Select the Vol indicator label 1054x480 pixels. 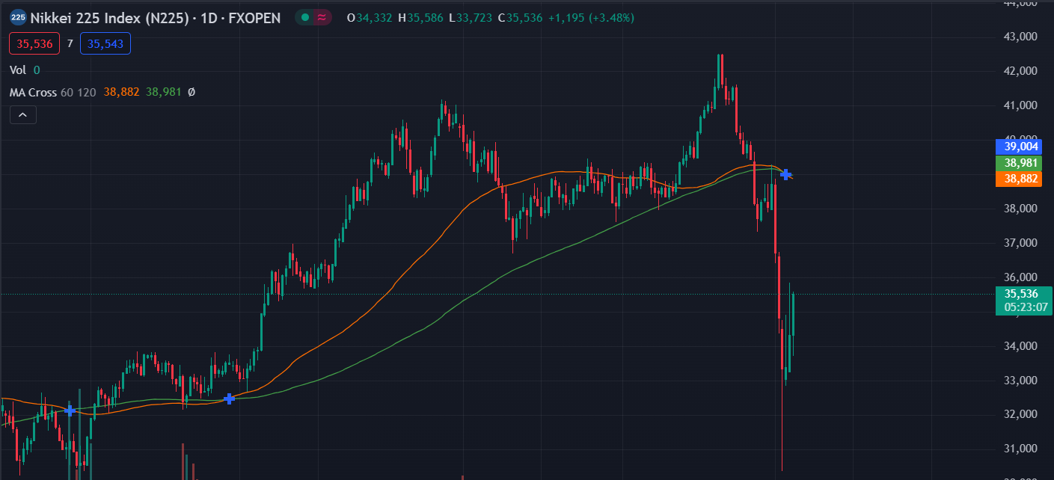[x=17, y=70]
